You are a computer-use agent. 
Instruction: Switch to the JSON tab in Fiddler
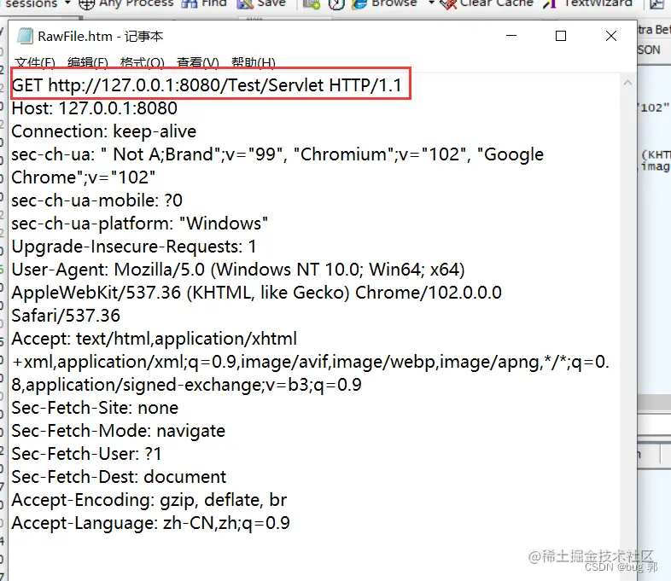(x=649, y=50)
